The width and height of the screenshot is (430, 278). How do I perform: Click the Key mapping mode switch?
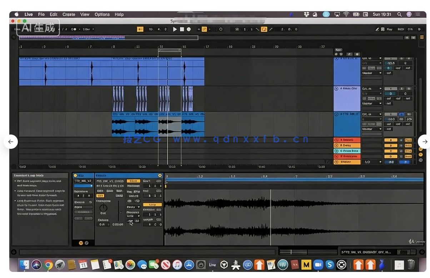pos(389,29)
